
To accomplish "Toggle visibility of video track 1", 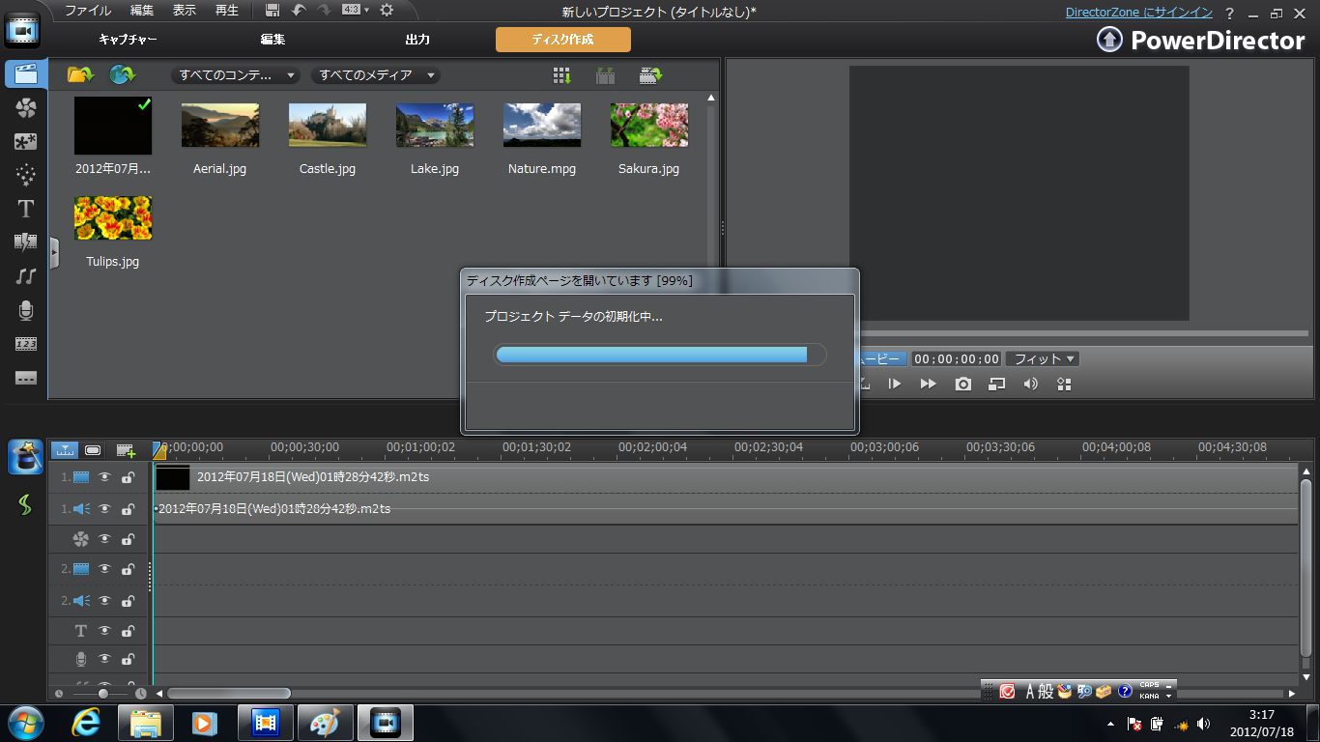I will pos(104,477).
